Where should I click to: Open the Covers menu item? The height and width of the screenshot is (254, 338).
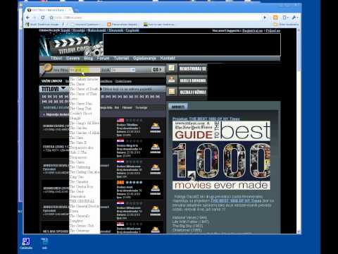pos(73,59)
